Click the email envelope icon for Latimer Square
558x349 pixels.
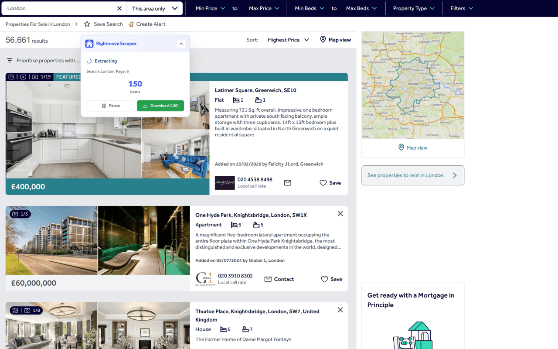(x=287, y=183)
